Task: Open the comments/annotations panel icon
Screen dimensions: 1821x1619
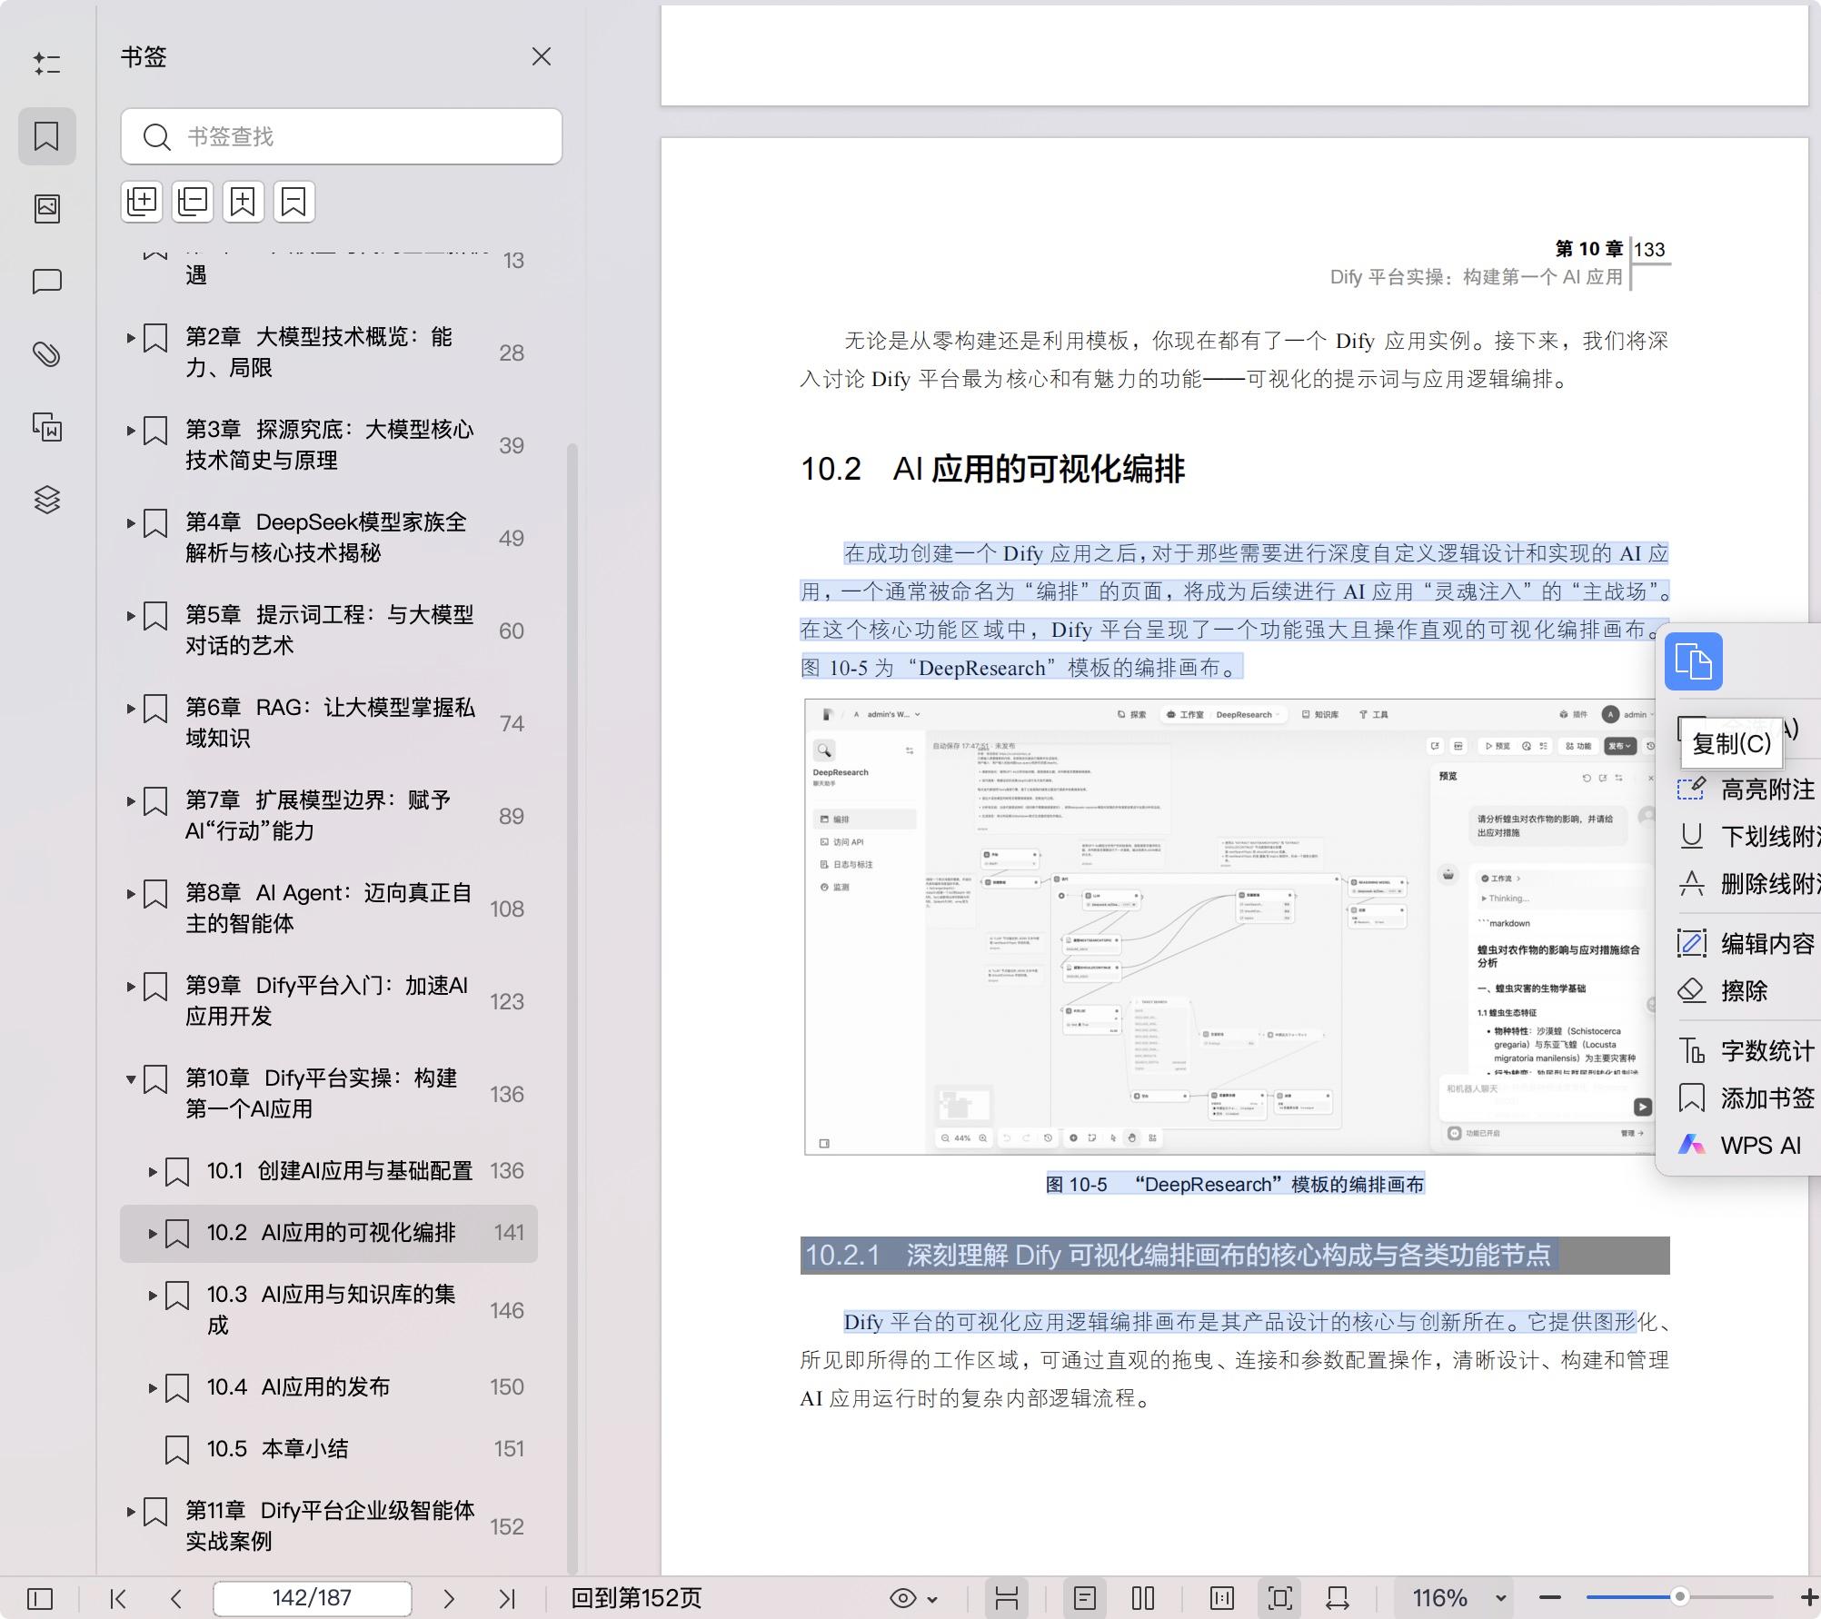Action: 46,281
